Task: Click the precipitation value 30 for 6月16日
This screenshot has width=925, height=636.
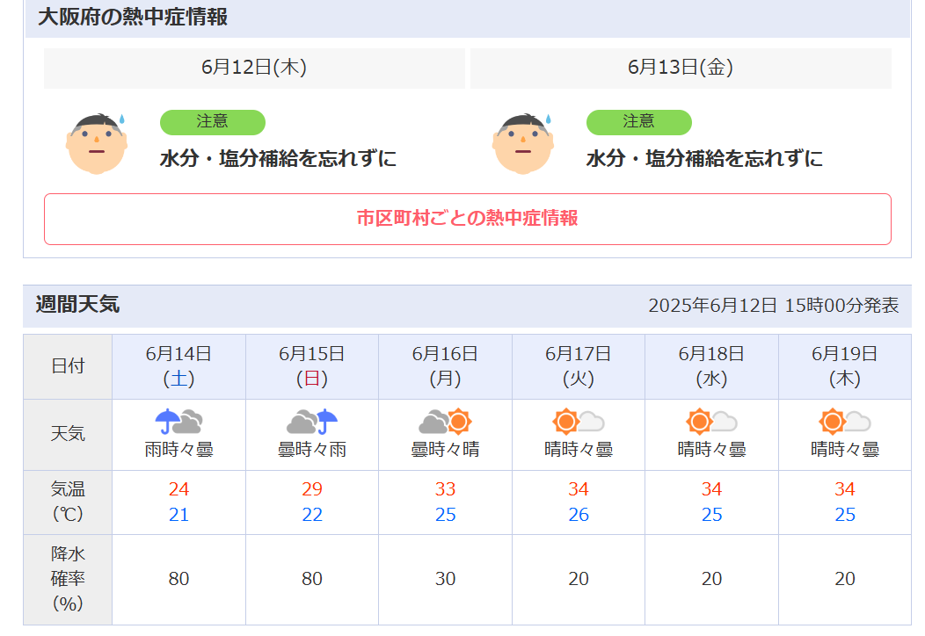Action: point(446,579)
